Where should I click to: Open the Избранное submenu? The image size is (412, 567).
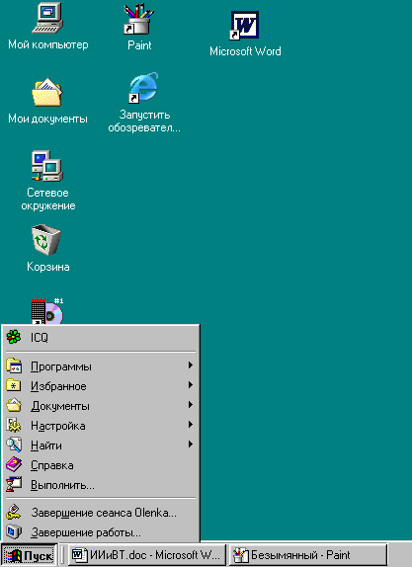101,386
